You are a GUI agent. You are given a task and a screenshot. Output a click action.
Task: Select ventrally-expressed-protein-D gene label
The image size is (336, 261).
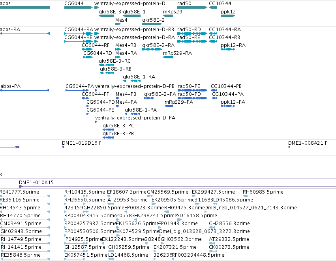point(130,4)
